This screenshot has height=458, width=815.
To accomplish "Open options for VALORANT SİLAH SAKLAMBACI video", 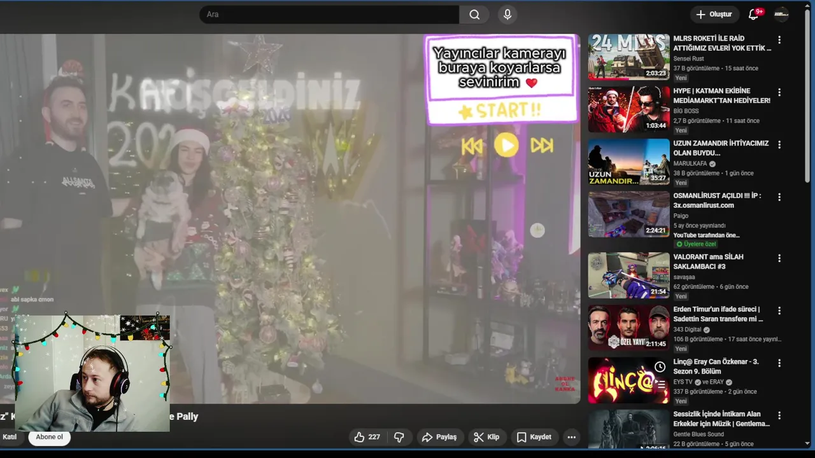I will tap(779, 258).
